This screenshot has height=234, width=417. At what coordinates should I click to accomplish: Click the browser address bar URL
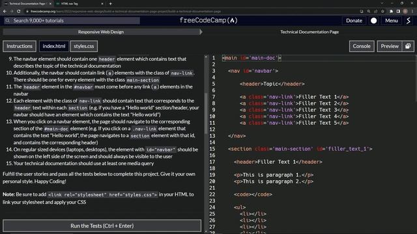pos(126,12)
